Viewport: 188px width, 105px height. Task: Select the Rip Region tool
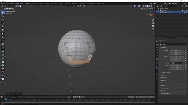click(x=3, y=82)
